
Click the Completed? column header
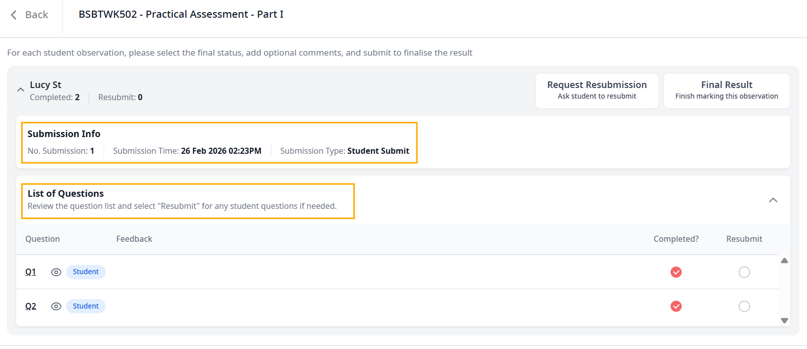coord(676,239)
